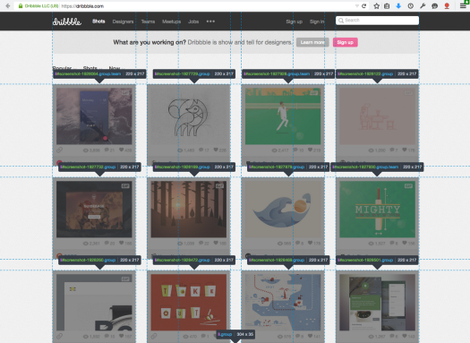Open the pink line-sketch shot
Viewport: 470px width, 343px height.
(378, 116)
